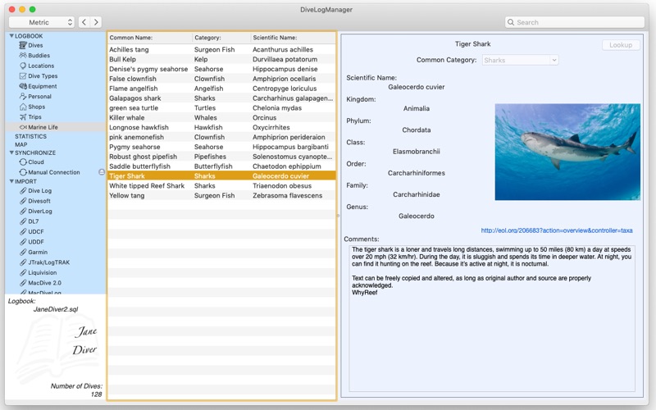Click Manual Connection status badge icon
This screenshot has height=410, width=656.
pos(102,172)
